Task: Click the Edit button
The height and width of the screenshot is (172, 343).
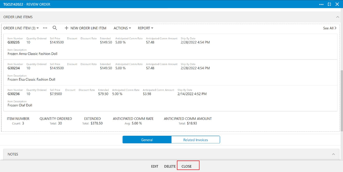Action: [x=154, y=166]
